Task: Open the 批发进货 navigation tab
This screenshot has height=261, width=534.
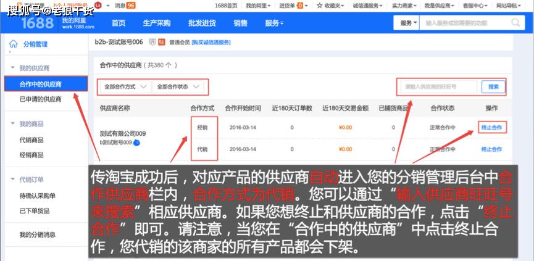Action: click(x=202, y=23)
